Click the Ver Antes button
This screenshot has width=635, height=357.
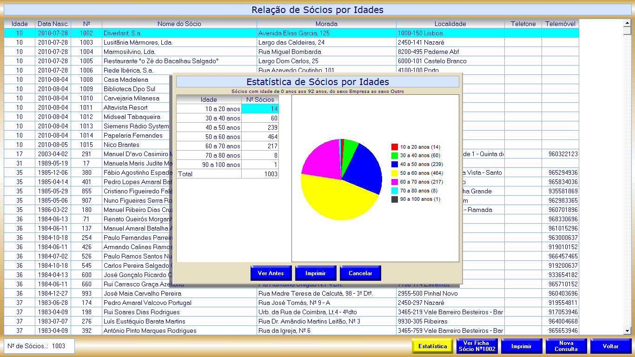coord(271,273)
